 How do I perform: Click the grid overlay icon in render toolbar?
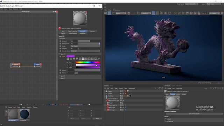(157, 13)
